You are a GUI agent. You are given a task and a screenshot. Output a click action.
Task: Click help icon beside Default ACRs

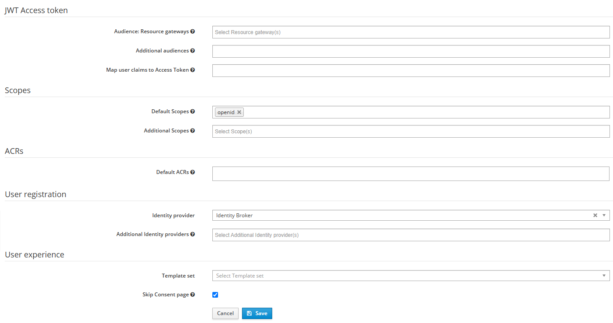tap(193, 172)
